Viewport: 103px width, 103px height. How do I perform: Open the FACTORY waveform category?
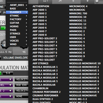[x=17, y=19]
